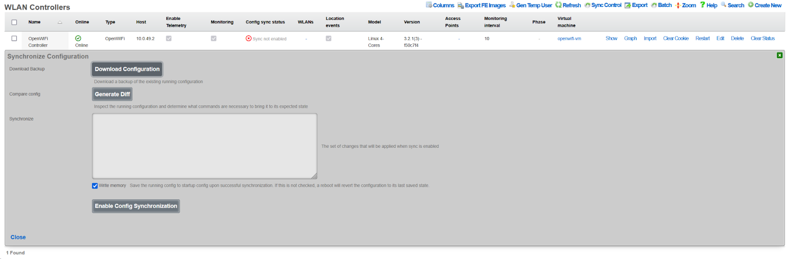Image resolution: width=788 pixels, height=259 pixels.
Task: Click the 1 Found status text
Action: click(x=15, y=253)
